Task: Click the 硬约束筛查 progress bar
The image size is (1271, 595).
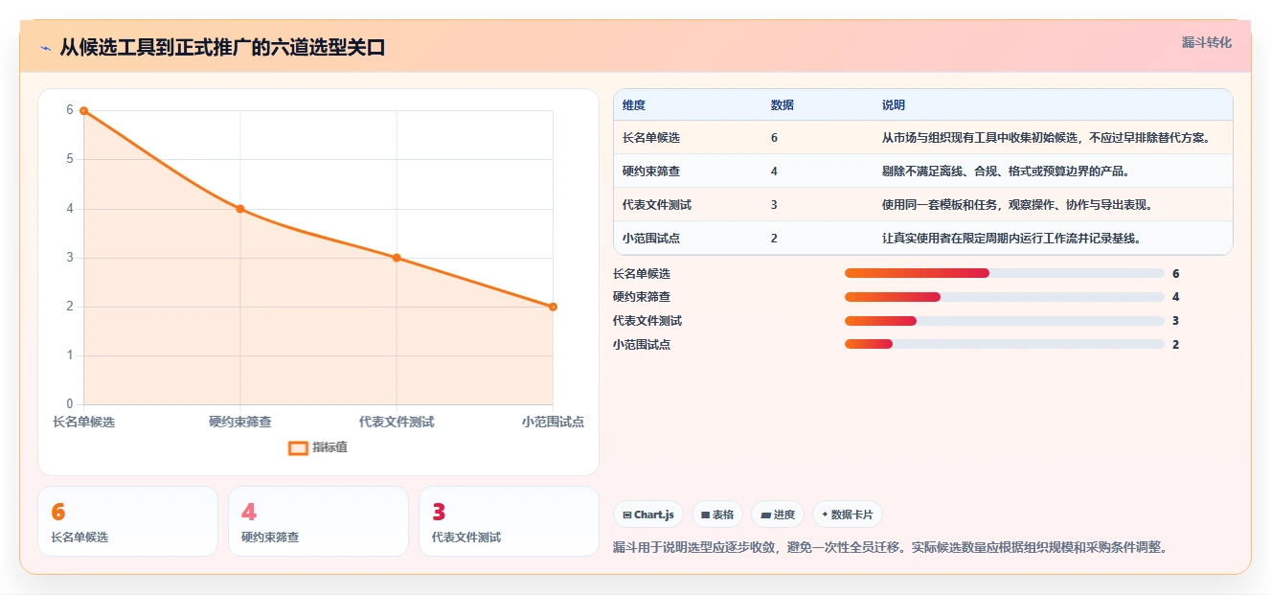Action: [x=1004, y=297]
